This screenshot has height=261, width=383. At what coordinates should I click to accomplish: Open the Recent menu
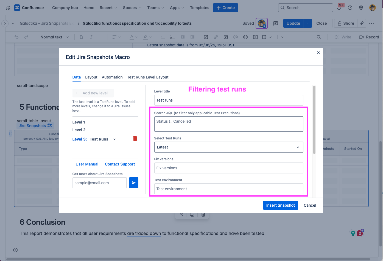108,8
